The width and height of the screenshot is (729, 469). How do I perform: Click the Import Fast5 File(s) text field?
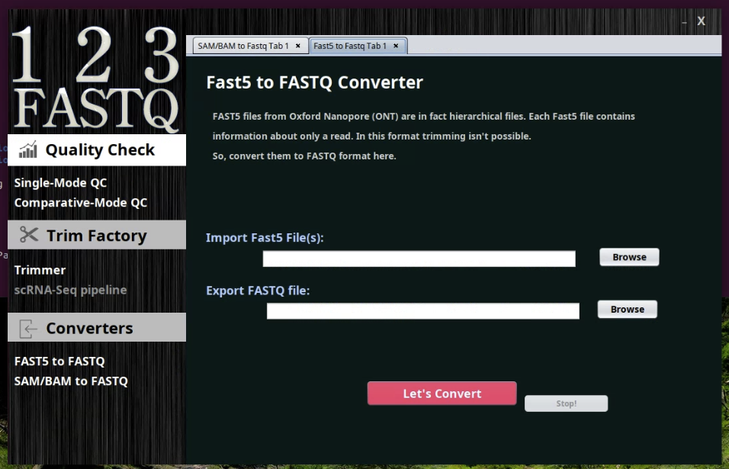pos(419,259)
